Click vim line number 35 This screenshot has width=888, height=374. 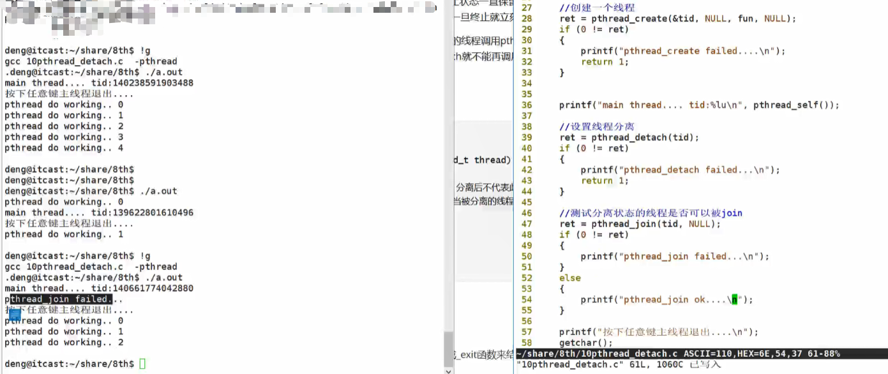tap(527, 94)
